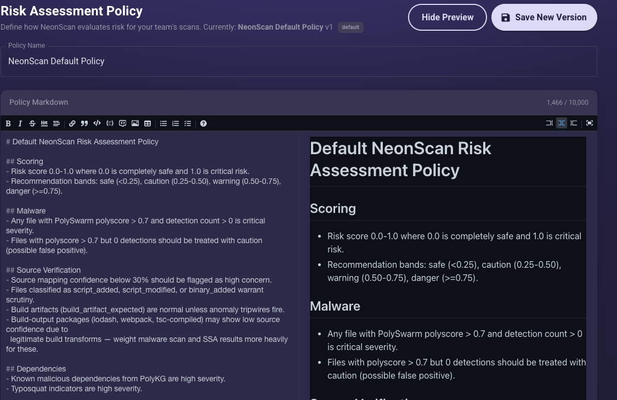
Task: Insert inline code with the code icon
Action: (x=97, y=123)
